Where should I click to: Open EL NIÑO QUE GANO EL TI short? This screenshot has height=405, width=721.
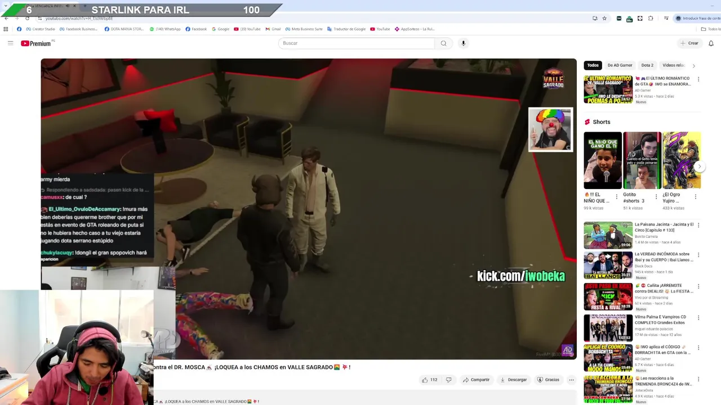pos(603,160)
